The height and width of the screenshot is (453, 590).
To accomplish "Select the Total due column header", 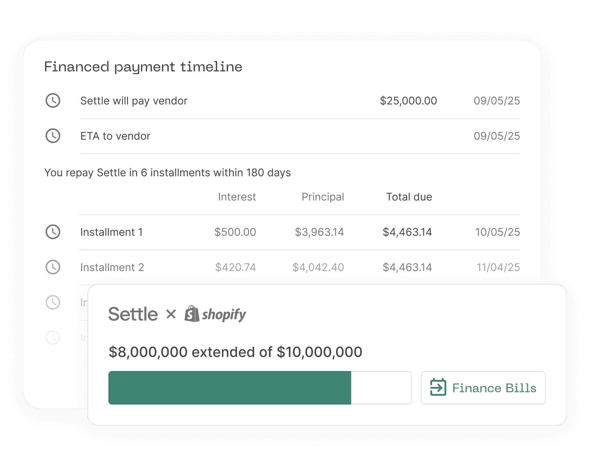I will click(409, 197).
